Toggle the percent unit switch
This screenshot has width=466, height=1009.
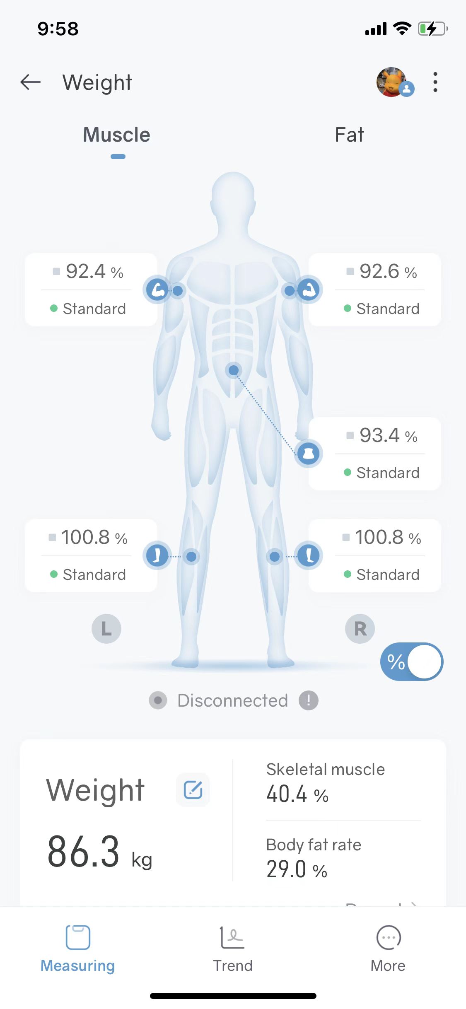tap(412, 661)
